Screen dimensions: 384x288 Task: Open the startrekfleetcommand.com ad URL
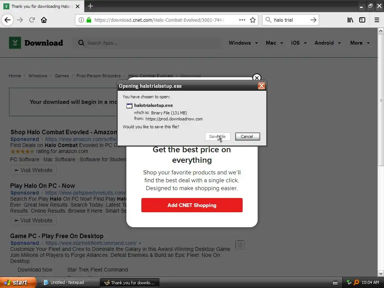tap(91, 243)
